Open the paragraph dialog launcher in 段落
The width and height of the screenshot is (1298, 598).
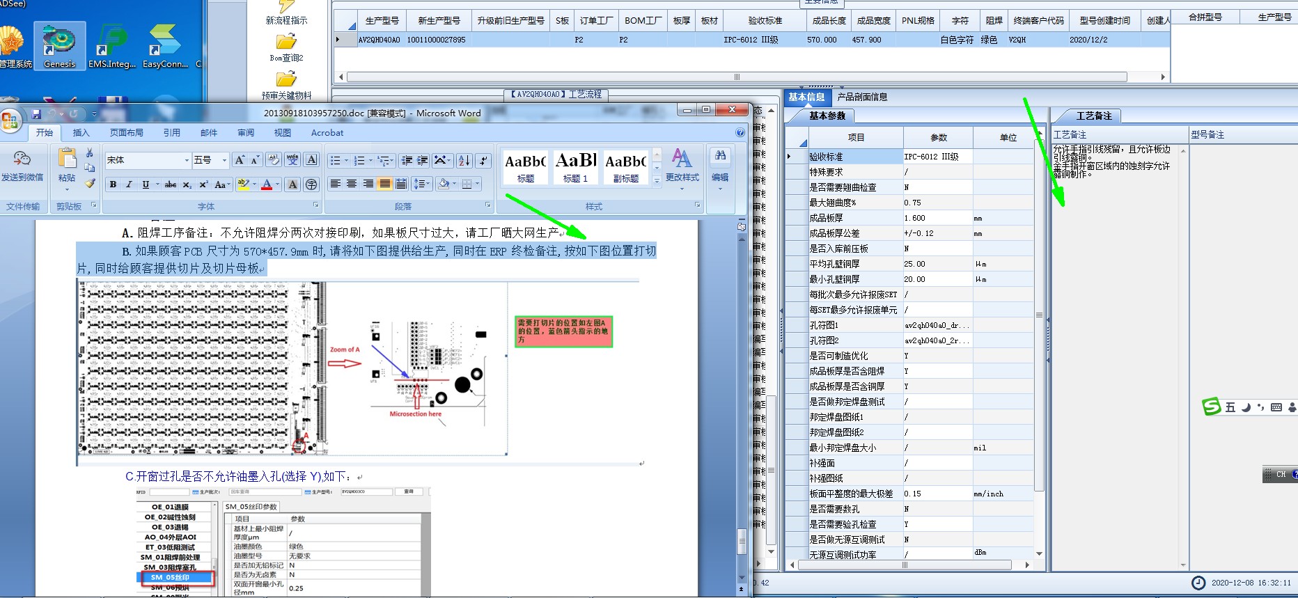click(487, 205)
